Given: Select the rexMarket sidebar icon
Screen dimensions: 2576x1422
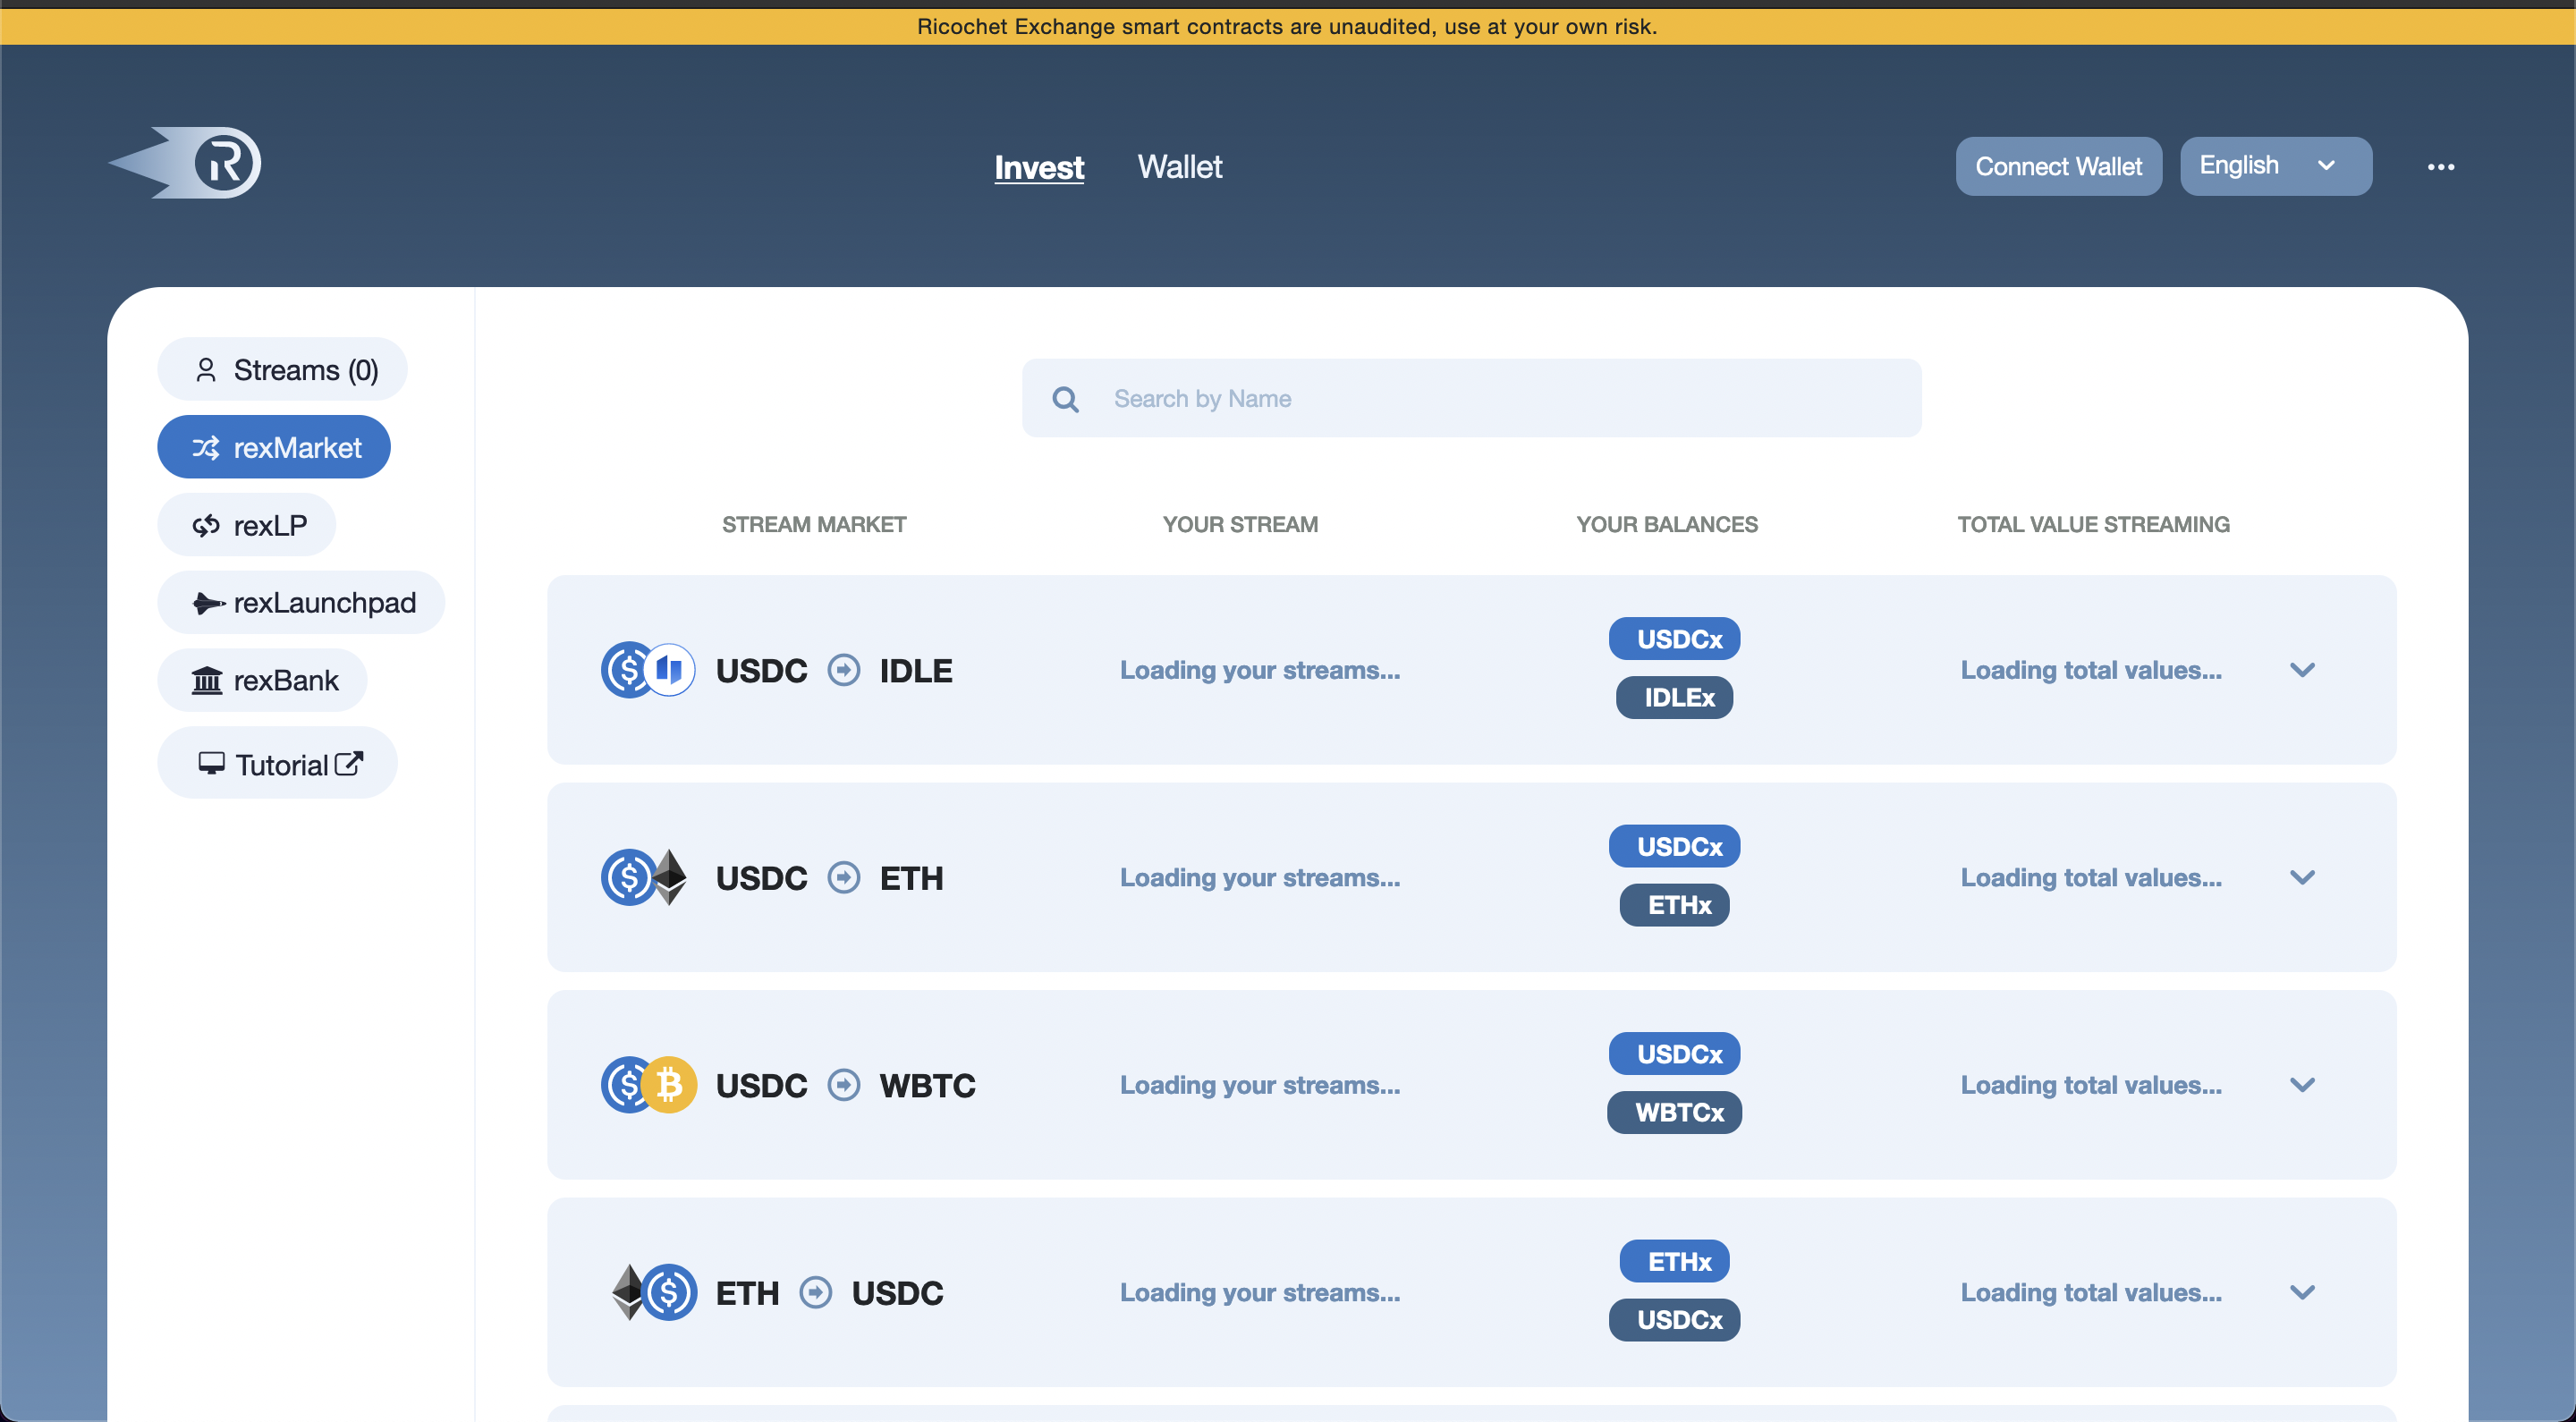Looking at the screenshot, I should pos(207,447).
